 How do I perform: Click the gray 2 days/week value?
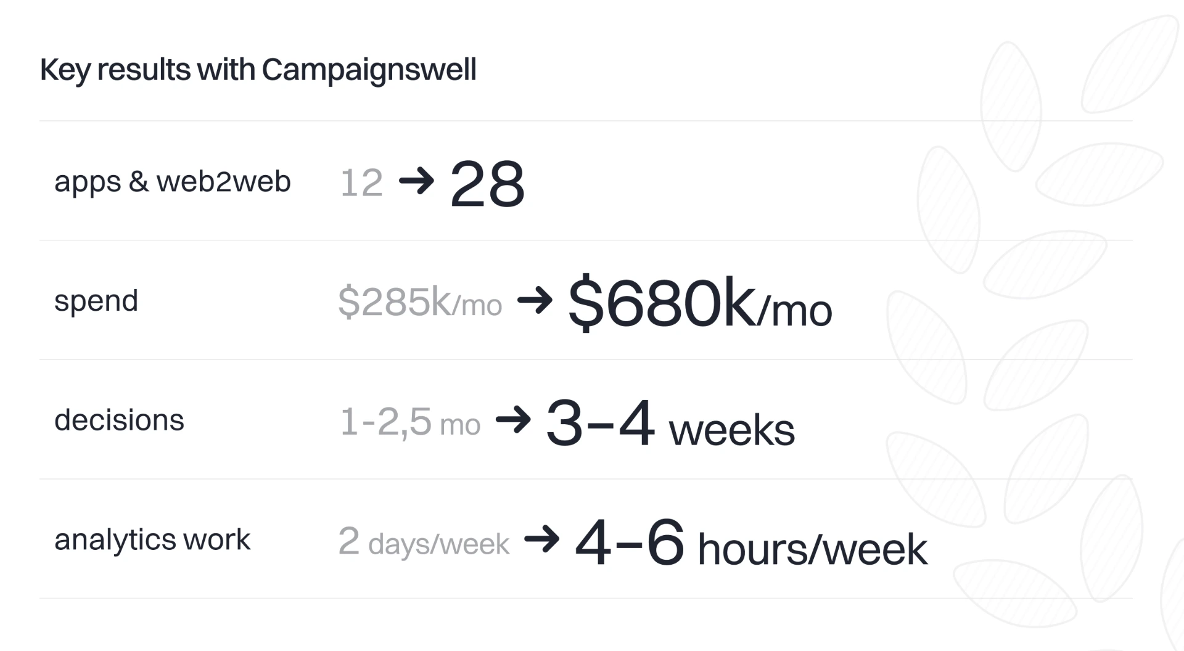pyautogui.click(x=424, y=541)
